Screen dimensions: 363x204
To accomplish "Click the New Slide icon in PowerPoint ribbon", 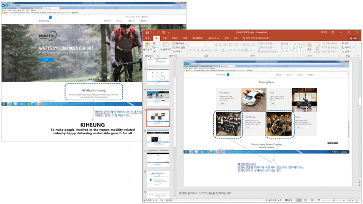I will (x=166, y=45).
